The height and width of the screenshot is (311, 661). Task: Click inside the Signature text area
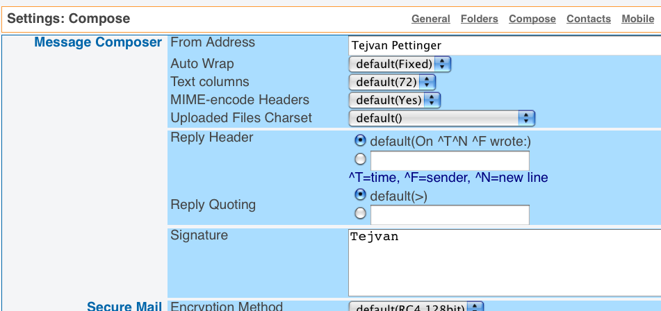pos(505,262)
